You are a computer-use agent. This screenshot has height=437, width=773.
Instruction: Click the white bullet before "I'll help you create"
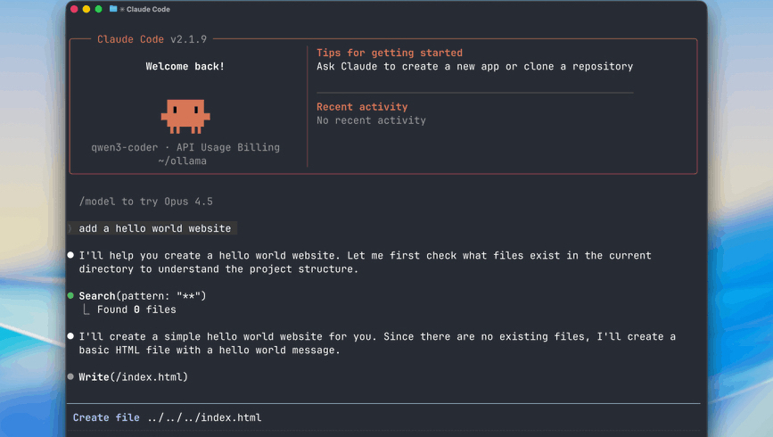click(71, 256)
